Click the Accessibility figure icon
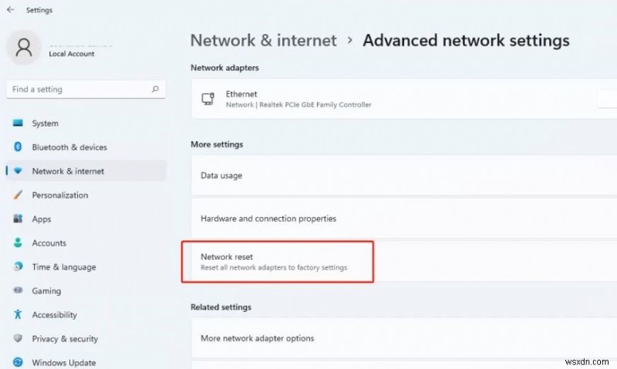This screenshot has width=617, height=369. point(18,315)
